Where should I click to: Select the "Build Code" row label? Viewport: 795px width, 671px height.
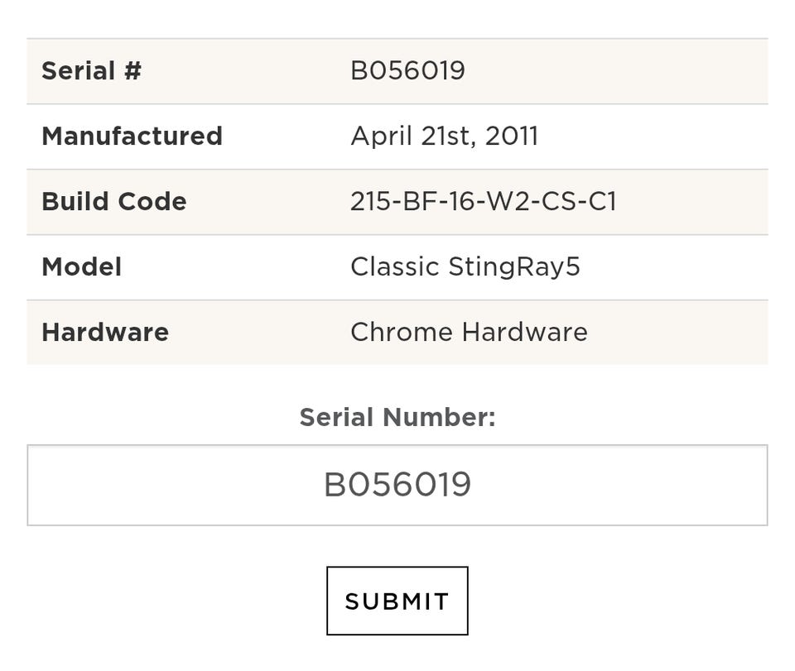[113, 202]
